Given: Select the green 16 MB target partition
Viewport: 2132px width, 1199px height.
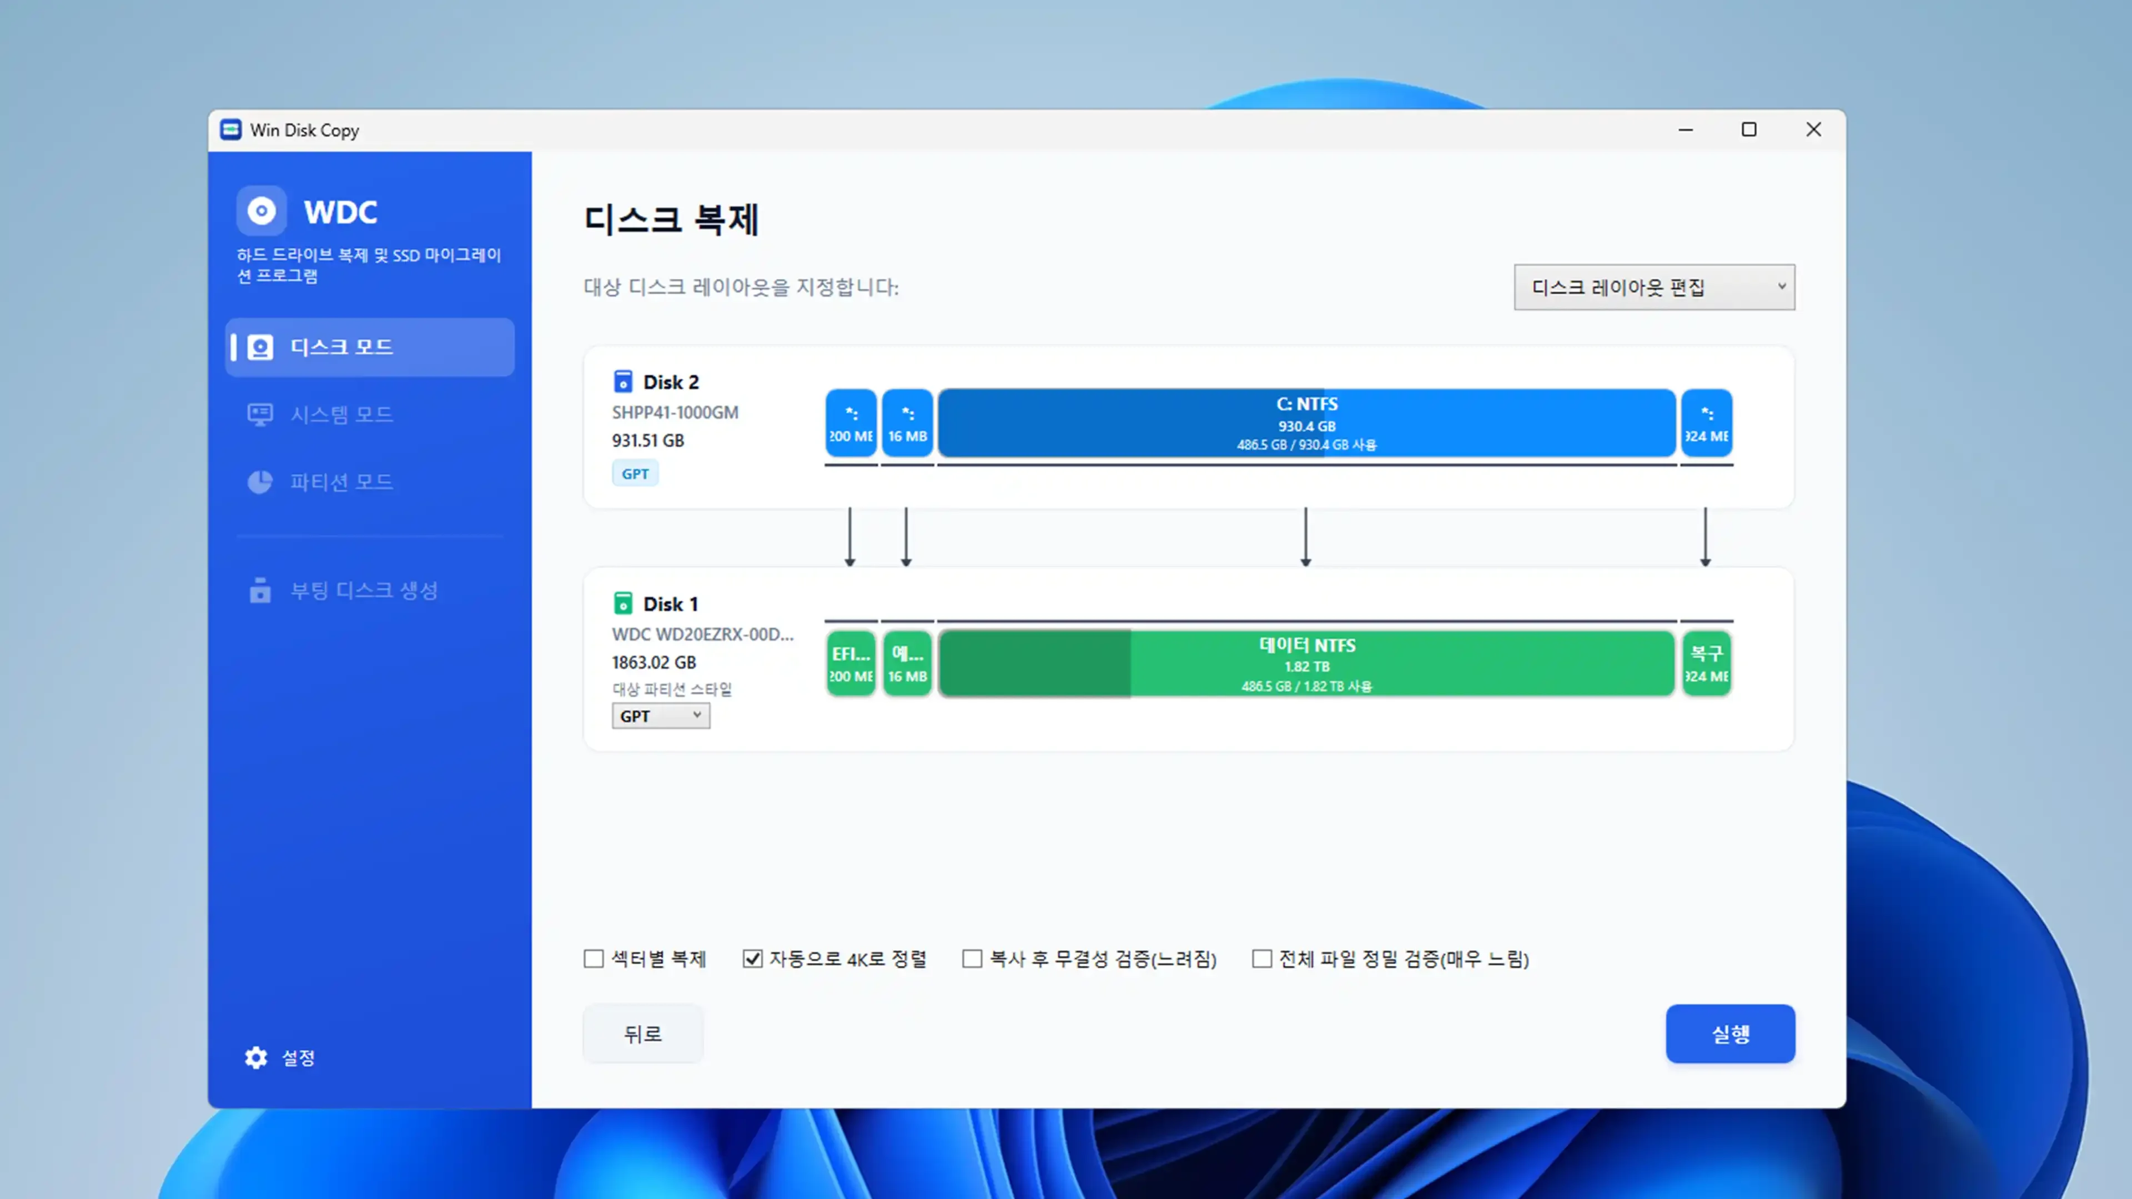Looking at the screenshot, I should click(907, 663).
